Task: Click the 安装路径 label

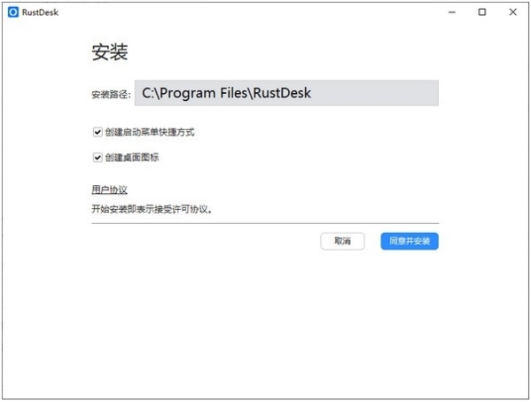Action: coord(111,95)
